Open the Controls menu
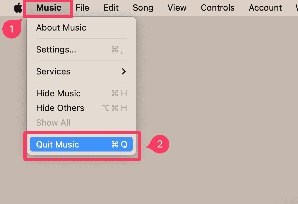 coord(218,8)
